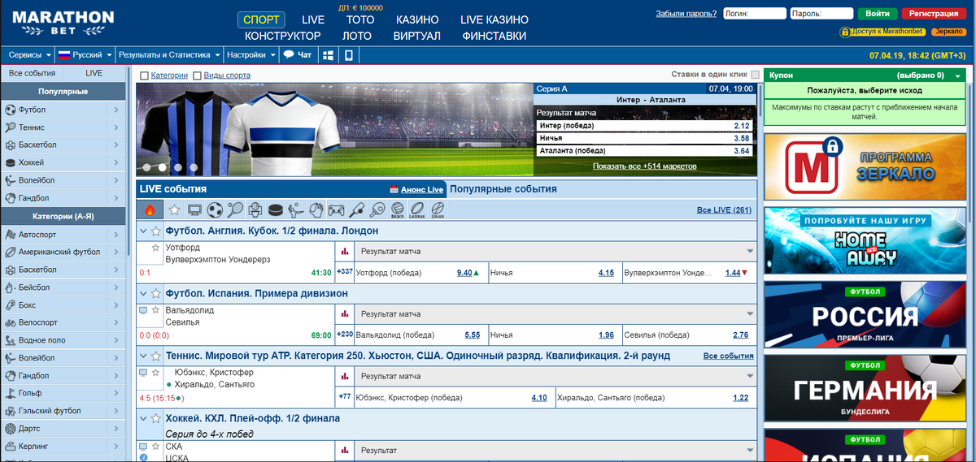Filter live events by esports gamepad icon
The width and height of the screenshot is (976, 462).
336,209
